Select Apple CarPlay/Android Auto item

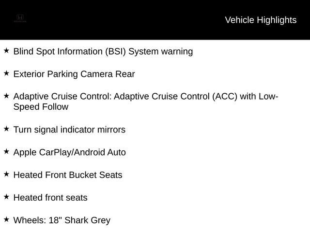tap(70, 152)
